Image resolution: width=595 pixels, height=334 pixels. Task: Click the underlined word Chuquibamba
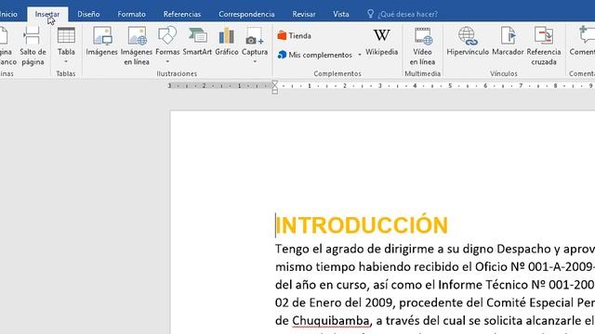click(x=331, y=321)
